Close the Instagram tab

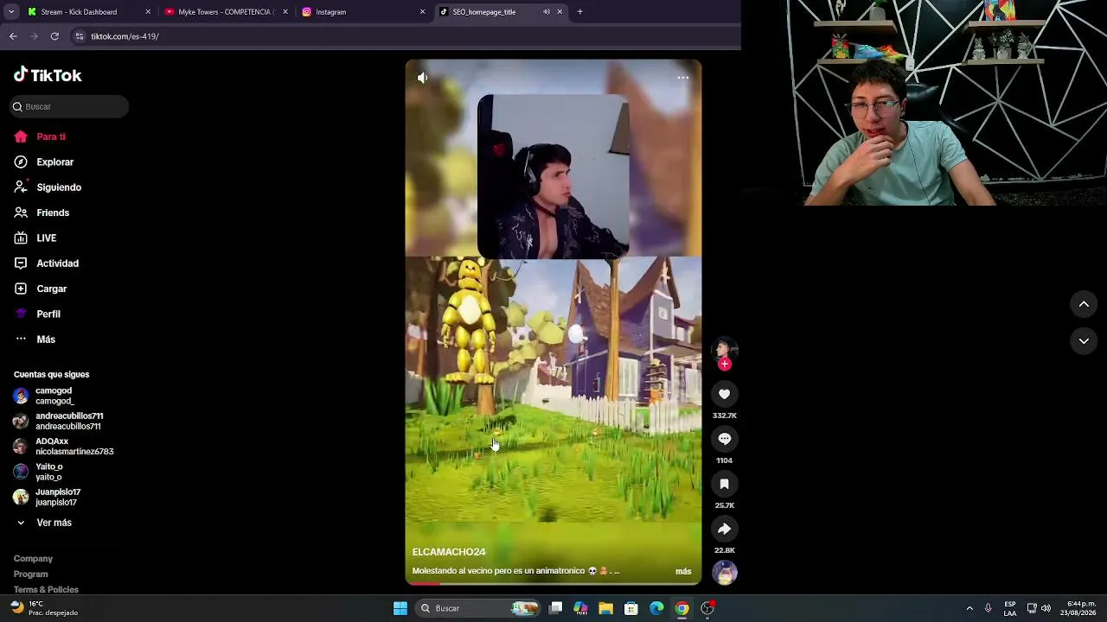[x=422, y=12]
